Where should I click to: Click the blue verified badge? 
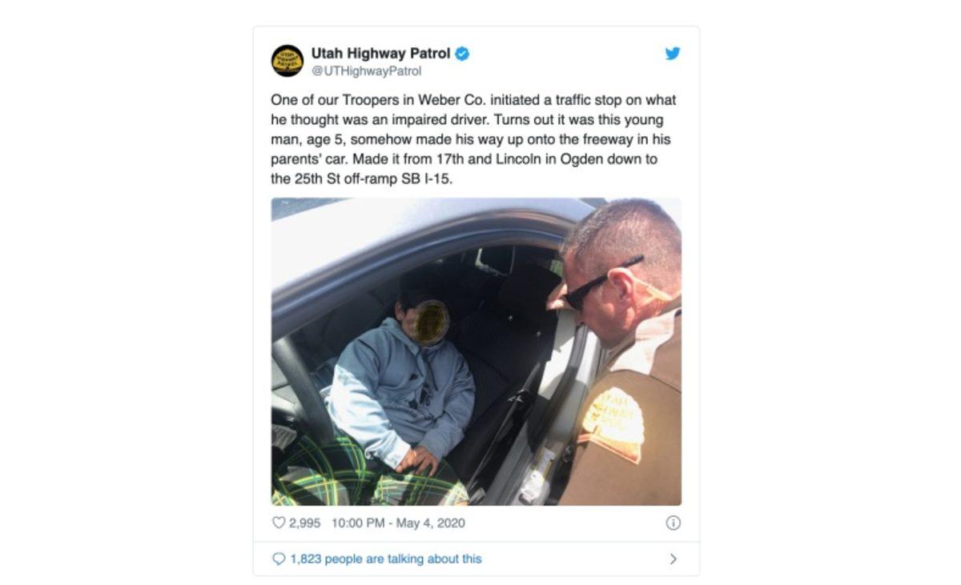[463, 54]
